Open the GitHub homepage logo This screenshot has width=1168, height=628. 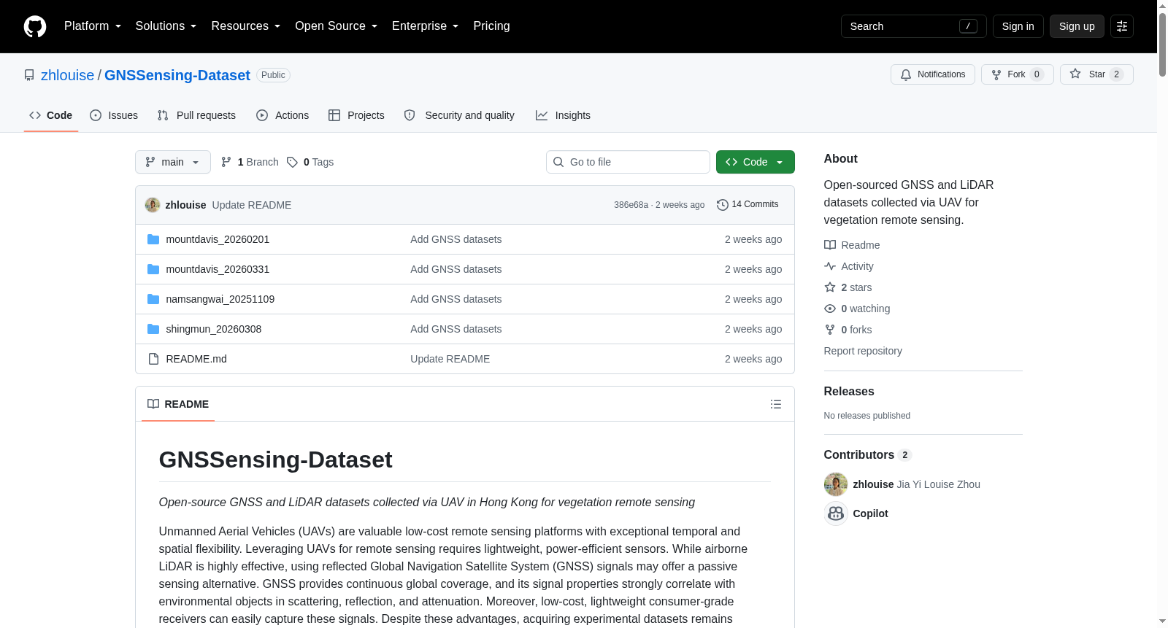(35, 26)
